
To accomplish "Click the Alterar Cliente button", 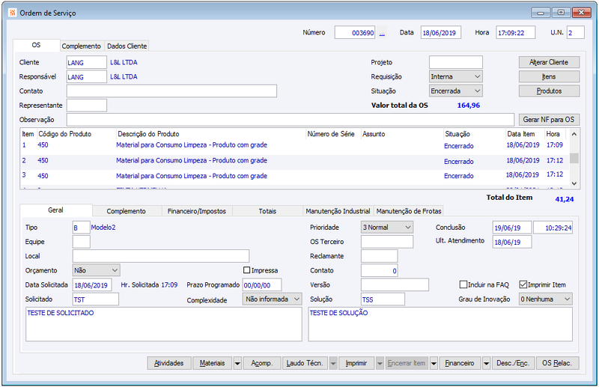I will click(549, 62).
